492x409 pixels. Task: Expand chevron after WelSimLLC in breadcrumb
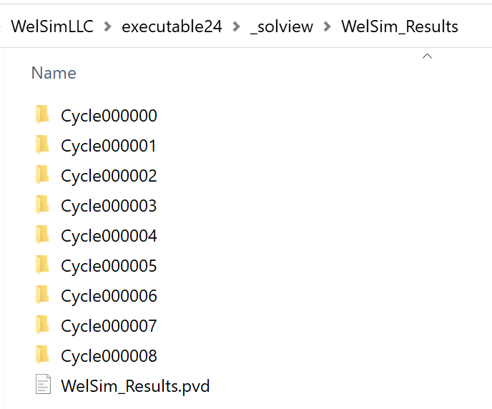tap(107, 26)
